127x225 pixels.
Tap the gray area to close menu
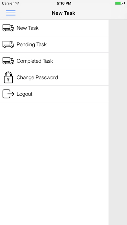pyautogui.click(x=118, y=122)
